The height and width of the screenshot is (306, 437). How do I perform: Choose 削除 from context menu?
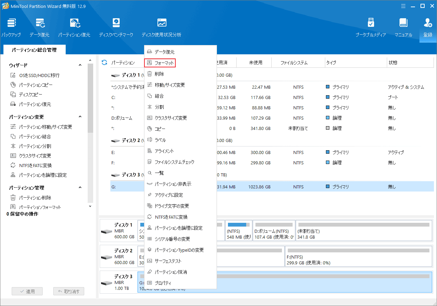pos(181,74)
